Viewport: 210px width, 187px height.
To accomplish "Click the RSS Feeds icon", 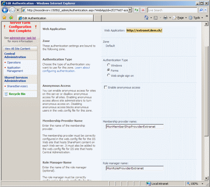I will (x=155, y=18).
